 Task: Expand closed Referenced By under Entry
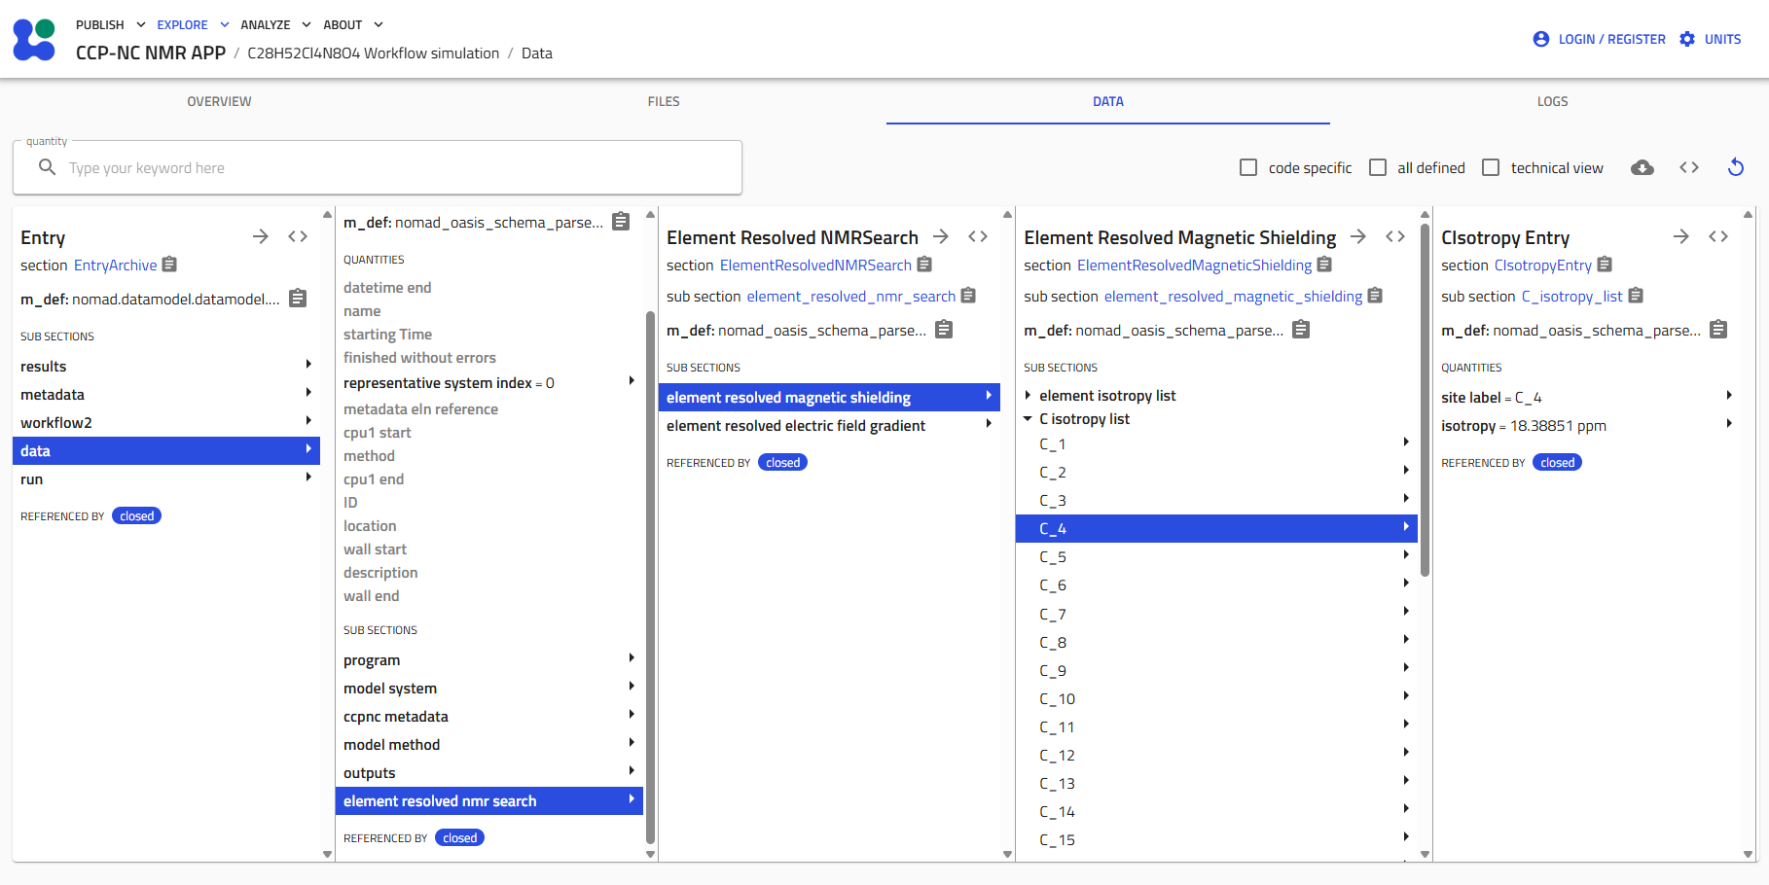pos(136,516)
